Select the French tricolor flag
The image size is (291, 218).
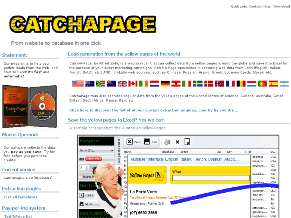click(230, 84)
